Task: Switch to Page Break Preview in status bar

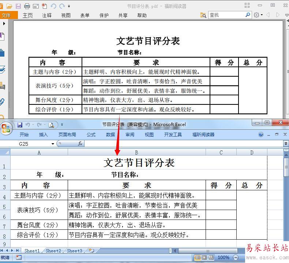Action: (x=211, y=258)
